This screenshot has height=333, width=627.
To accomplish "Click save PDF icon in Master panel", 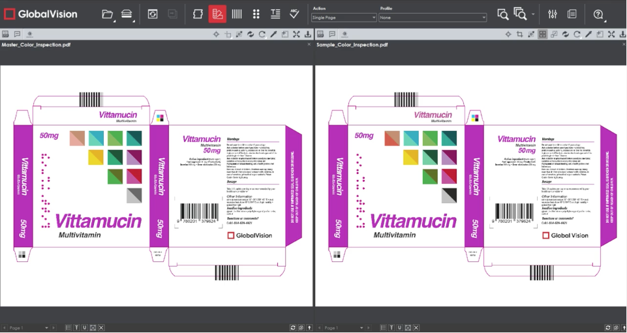I will click(x=5, y=35).
